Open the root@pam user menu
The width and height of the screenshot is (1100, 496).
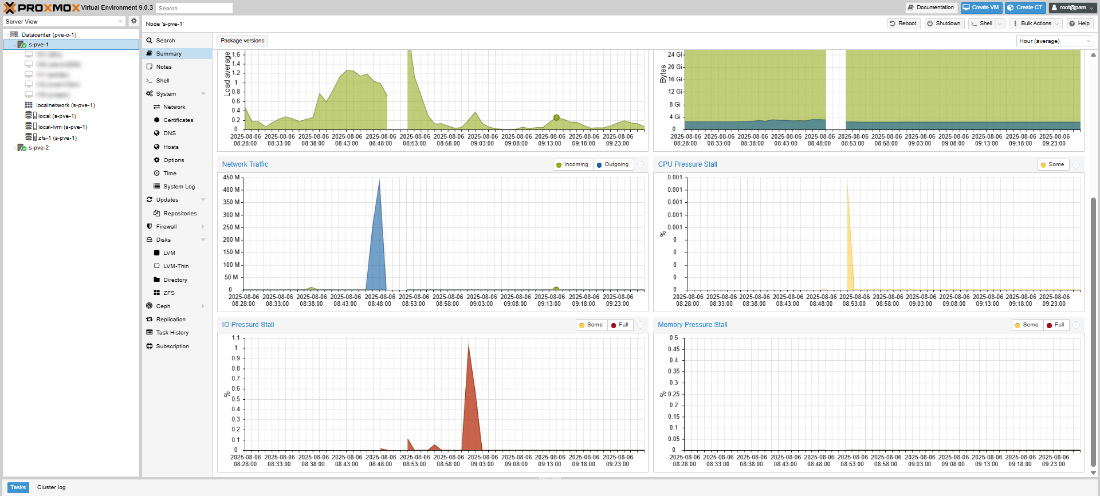tap(1072, 7)
